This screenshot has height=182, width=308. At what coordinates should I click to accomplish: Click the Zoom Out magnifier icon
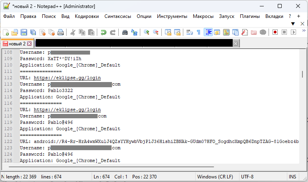pyautogui.click(x=156, y=32)
